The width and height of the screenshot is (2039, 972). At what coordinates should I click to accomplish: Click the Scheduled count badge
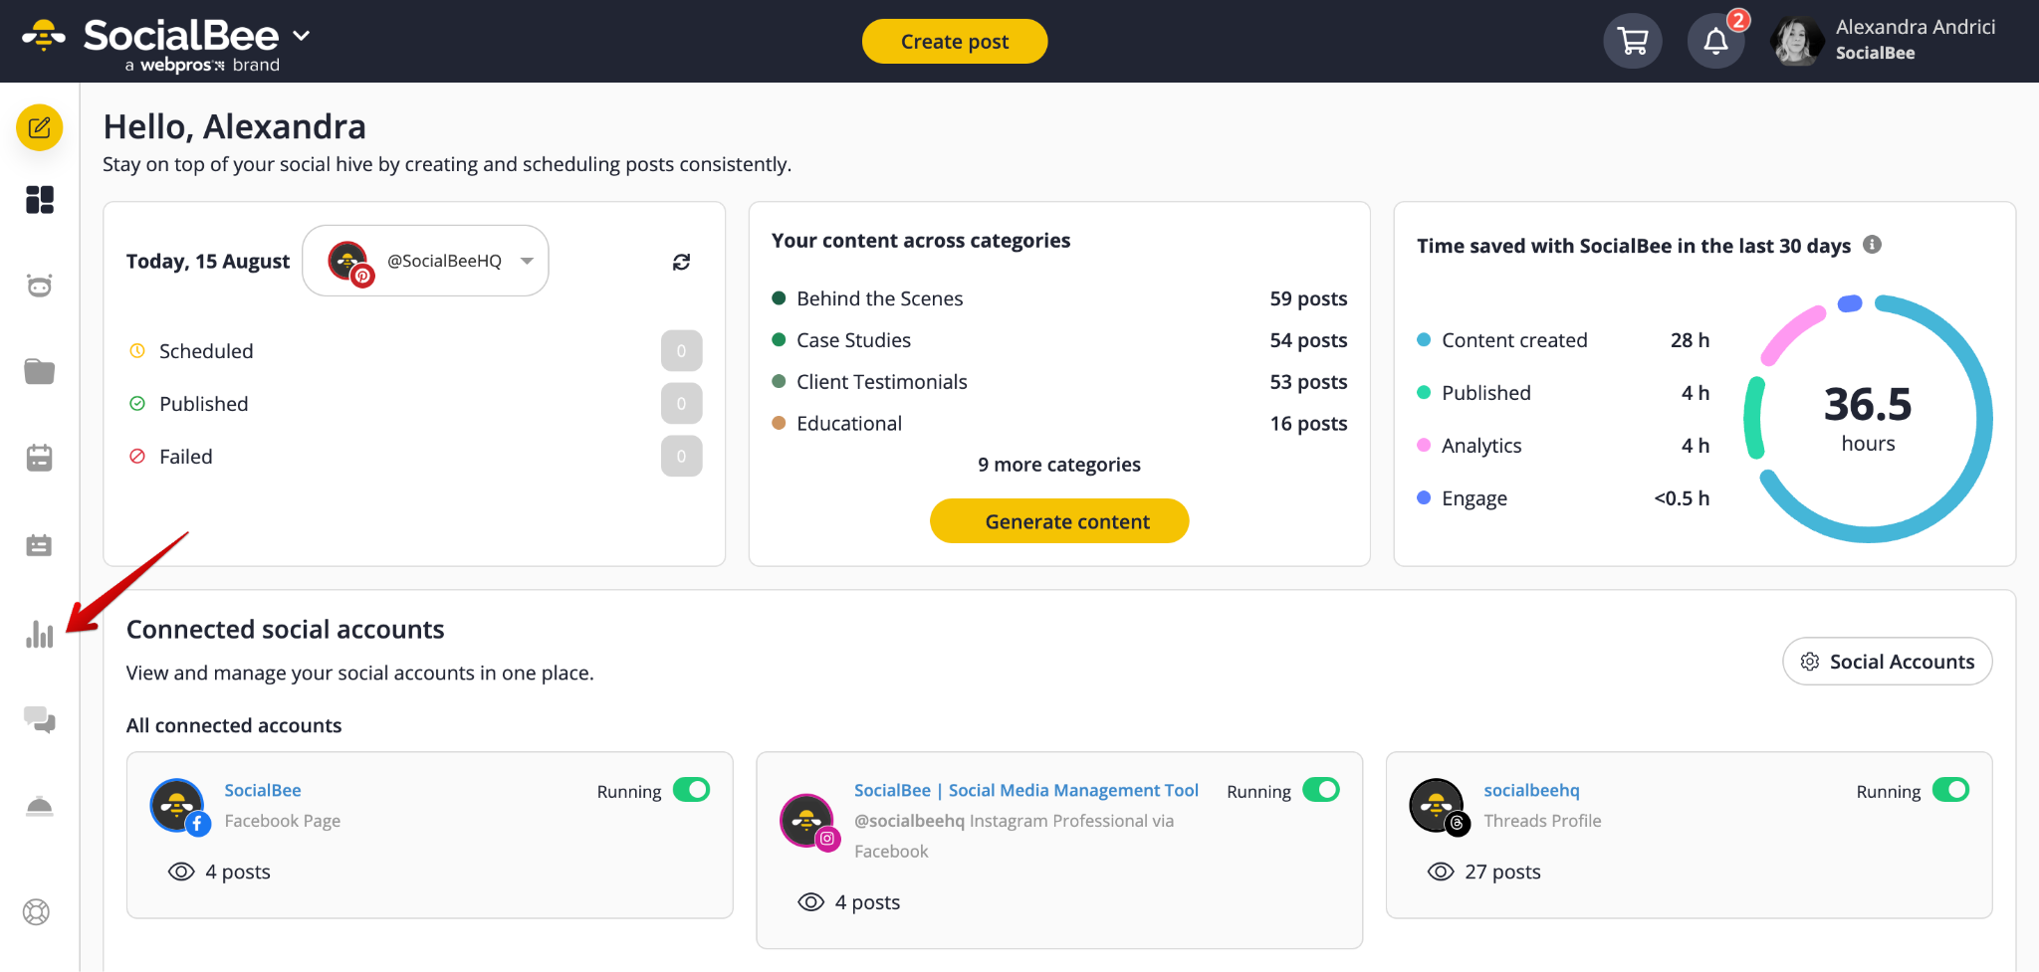682,351
